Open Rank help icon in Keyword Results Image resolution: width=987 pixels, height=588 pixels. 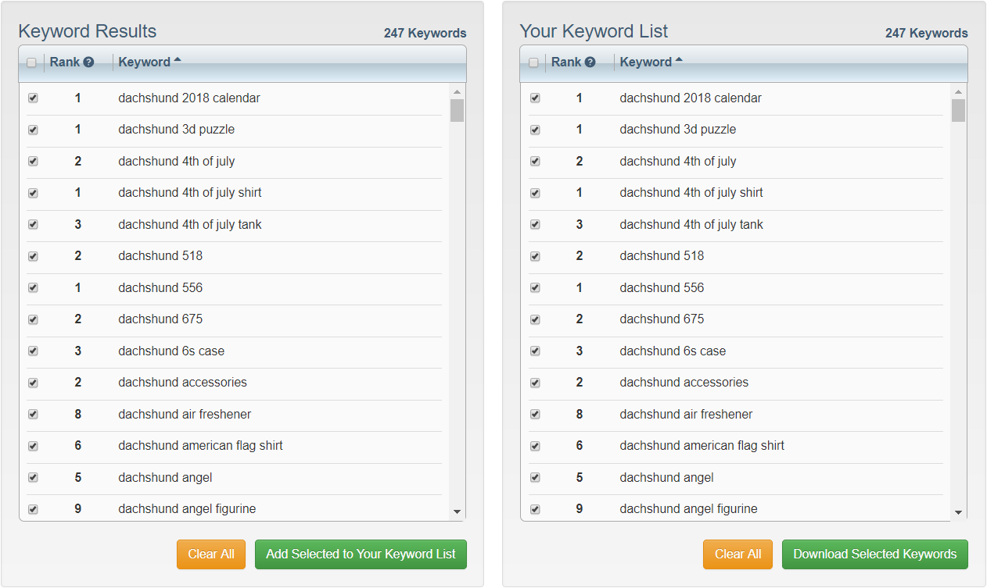(x=88, y=62)
